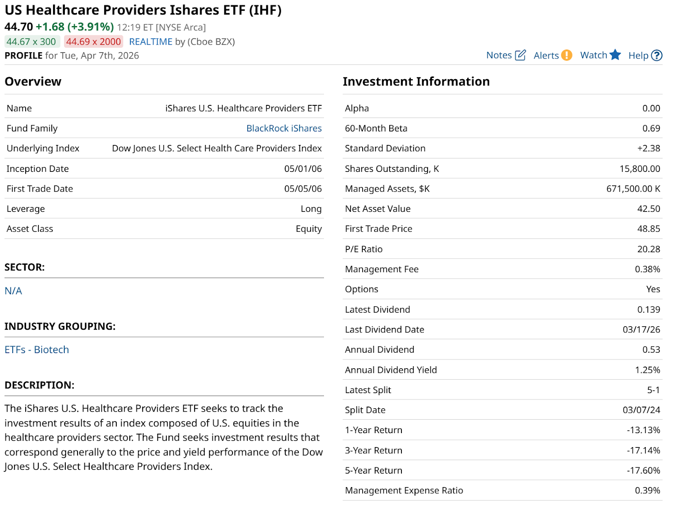Click the Notes pencil edit icon
The height and width of the screenshot is (525, 674).
point(520,55)
